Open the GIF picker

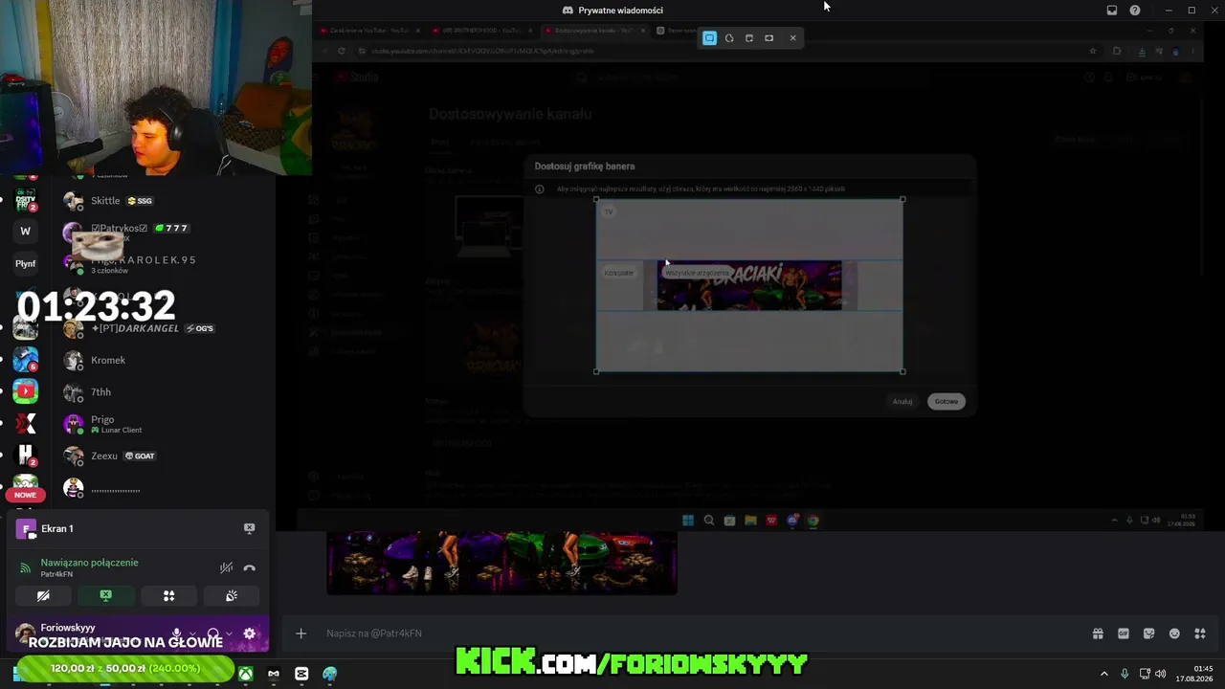(x=1124, y=633)
